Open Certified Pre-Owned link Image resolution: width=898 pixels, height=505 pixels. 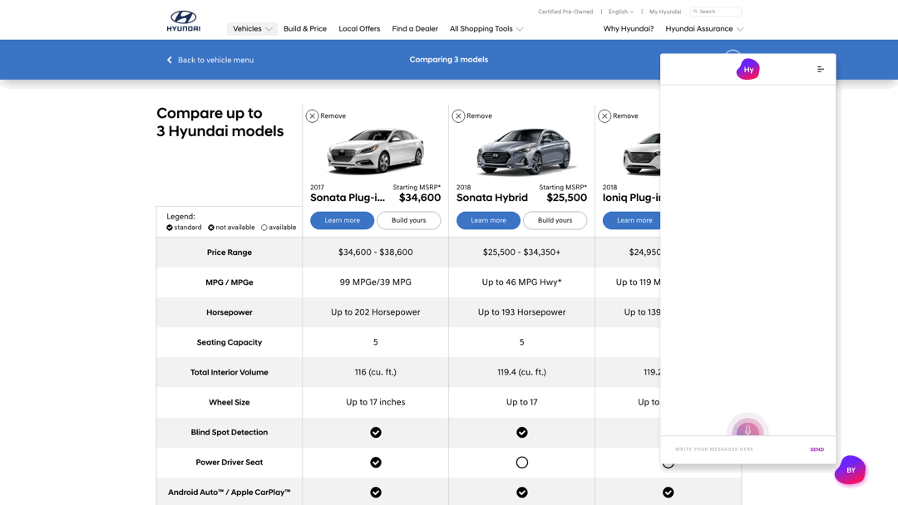[x=565, y=12]
